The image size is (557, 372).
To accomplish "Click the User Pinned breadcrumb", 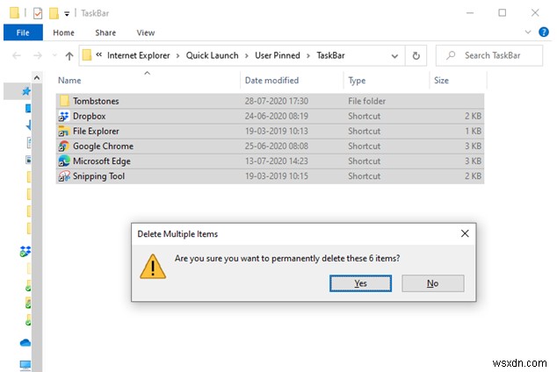I will click(x=278, y=55).
